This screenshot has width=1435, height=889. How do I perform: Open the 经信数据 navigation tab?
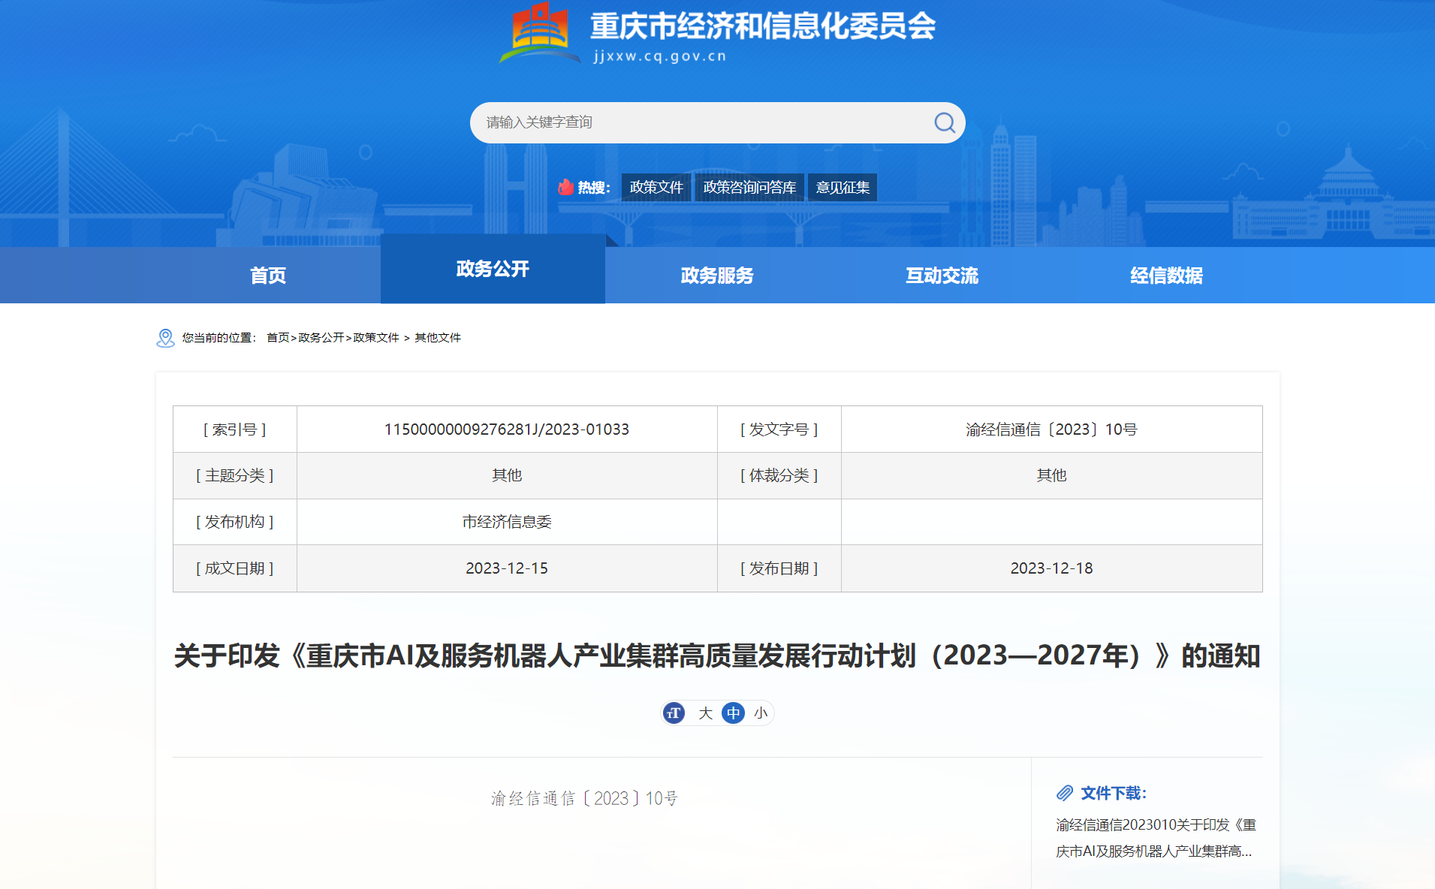pyautogui.click(x=1166, y=276)
